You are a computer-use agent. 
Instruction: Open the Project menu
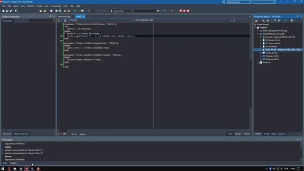pos(39,6)
